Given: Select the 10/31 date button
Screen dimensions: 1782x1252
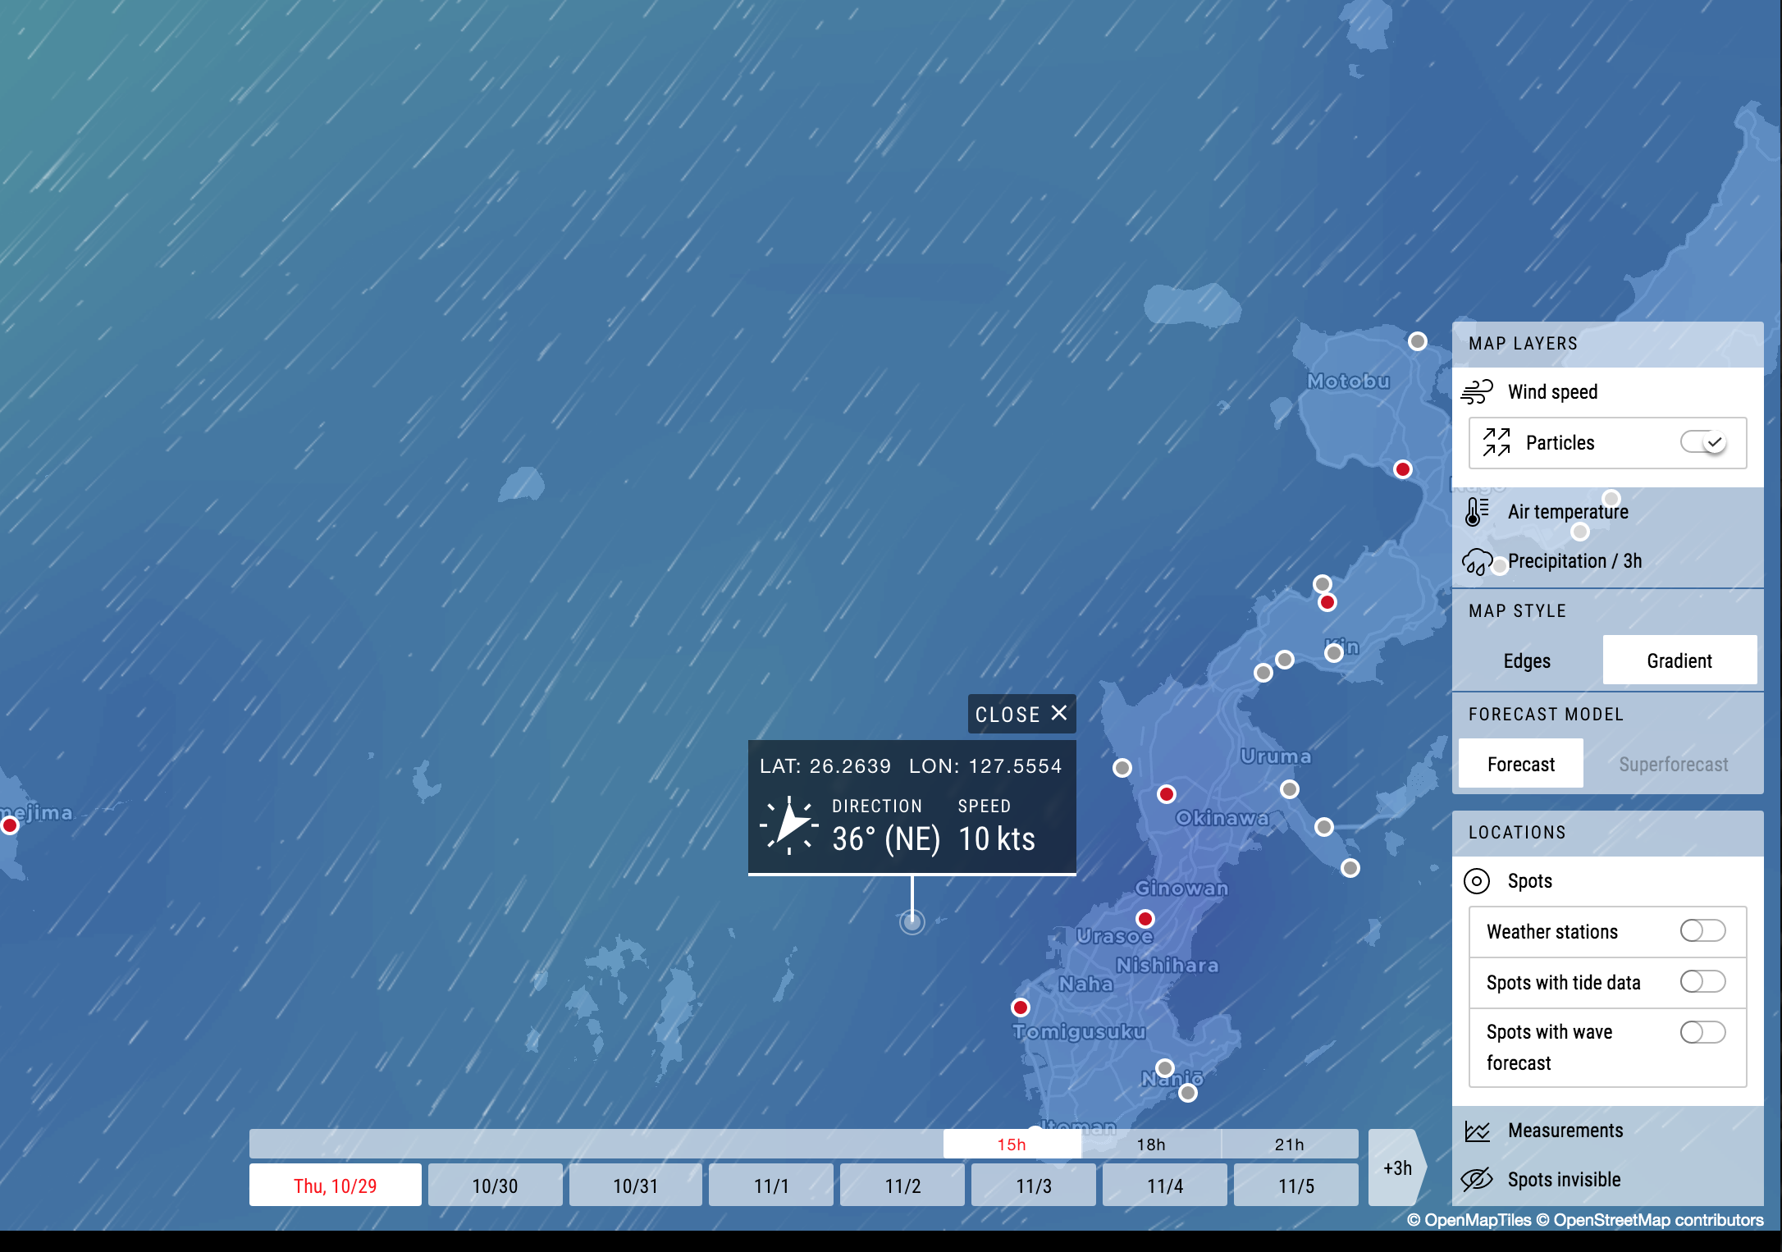Looking at the screenshot, I should (635, 1186).
